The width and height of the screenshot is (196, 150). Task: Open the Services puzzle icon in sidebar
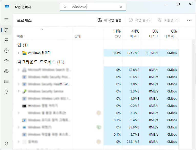[x=6, y=92]
